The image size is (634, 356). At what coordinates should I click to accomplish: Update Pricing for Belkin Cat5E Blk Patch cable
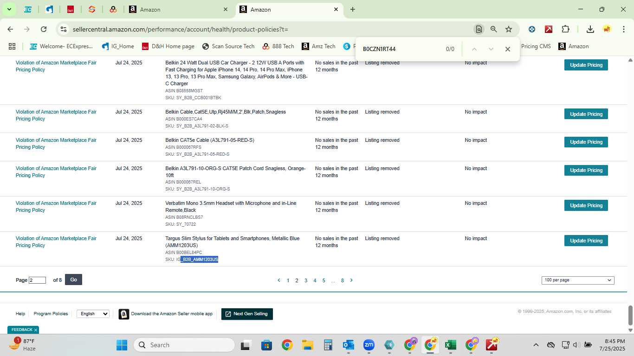click(586, 114)
